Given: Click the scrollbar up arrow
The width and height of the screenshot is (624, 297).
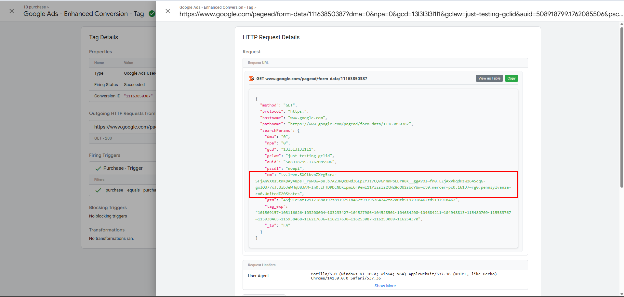Looking at the screenshot, I should [x=622, y=24].
